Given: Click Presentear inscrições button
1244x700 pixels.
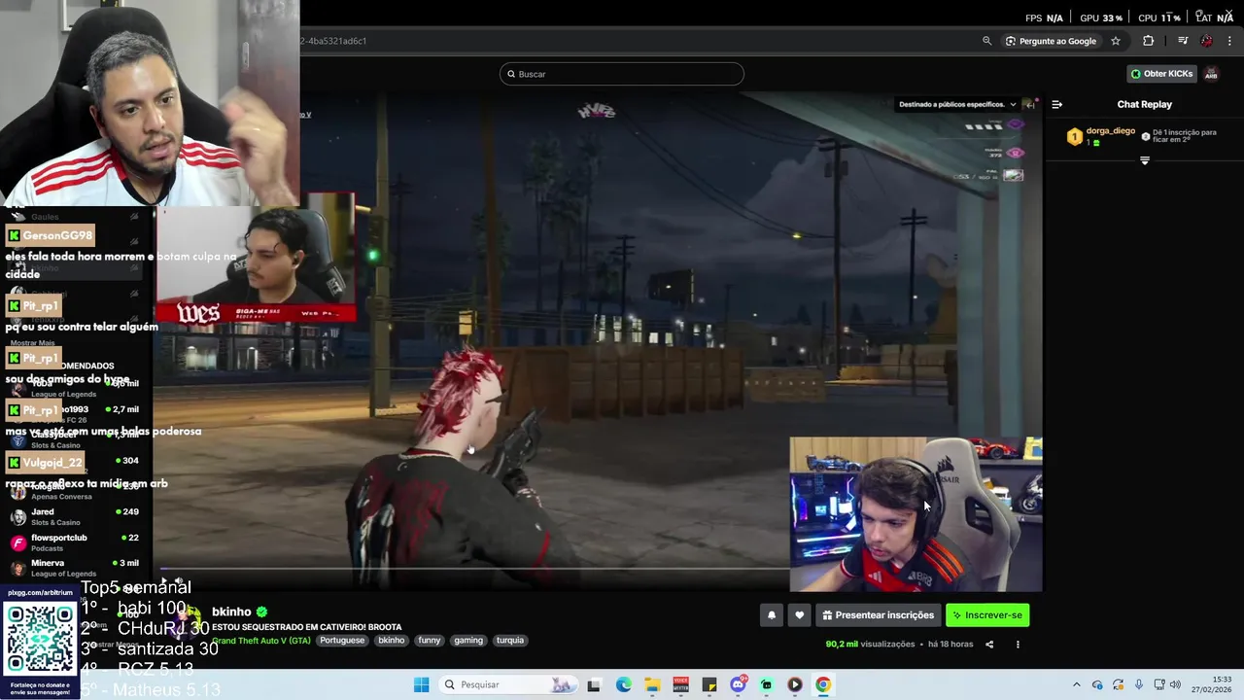Looking at the screenshot, I should pos(878,614).
